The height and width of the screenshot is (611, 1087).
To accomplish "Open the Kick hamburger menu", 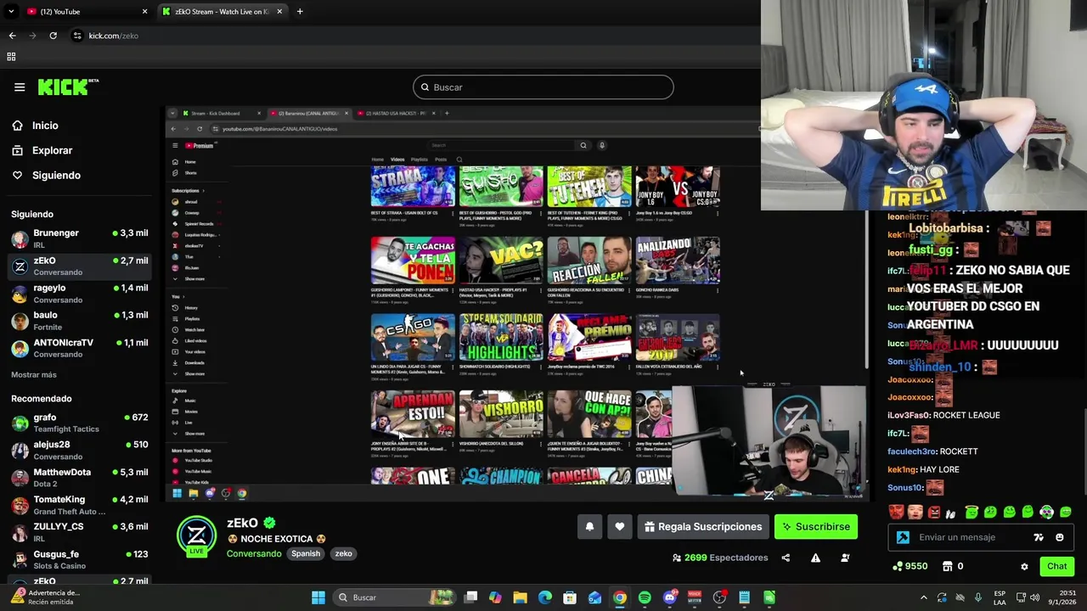I will [20, 87].
